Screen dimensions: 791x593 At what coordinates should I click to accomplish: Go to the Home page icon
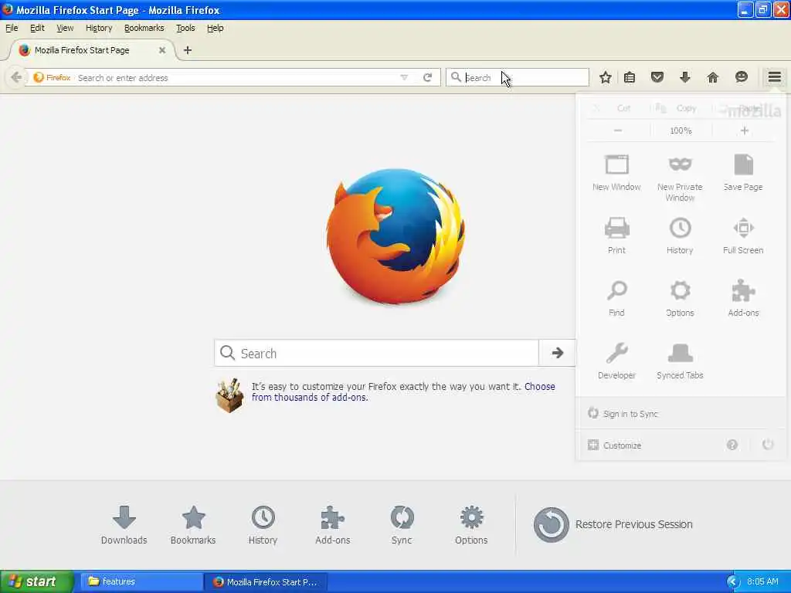pyautogui.click(x=712, y=78)
